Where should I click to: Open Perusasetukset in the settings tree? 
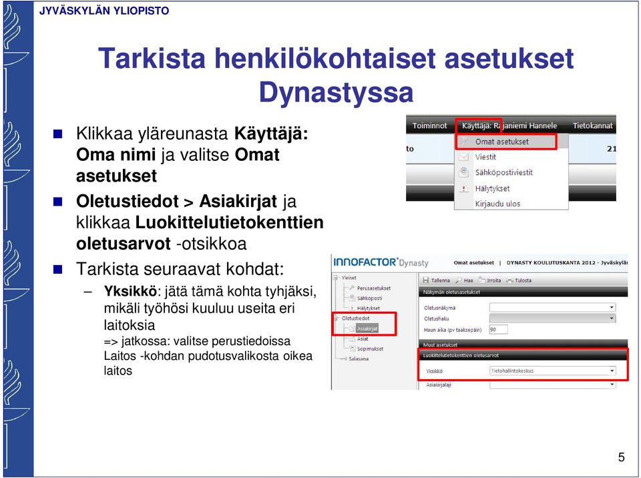click(x=374, y=288)
